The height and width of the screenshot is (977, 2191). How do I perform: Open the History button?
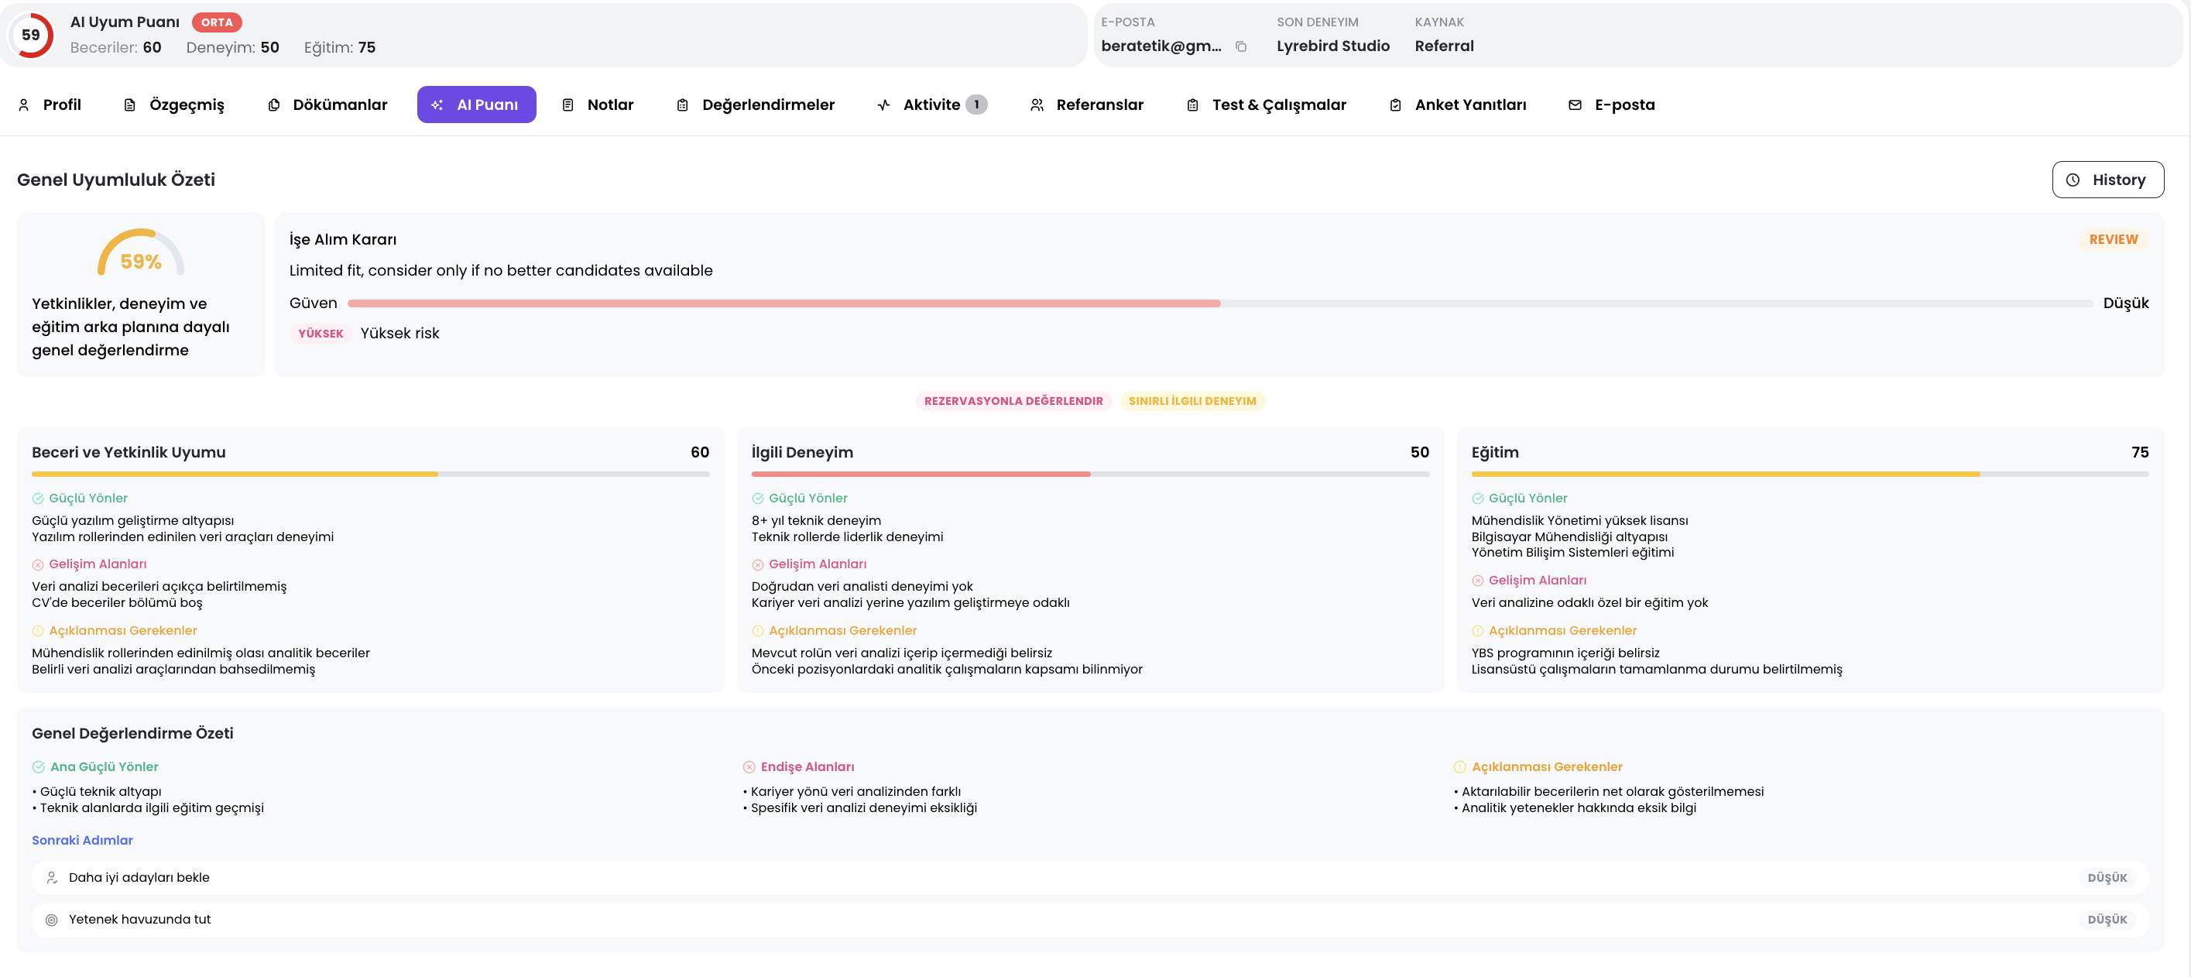pos(2107,180)
